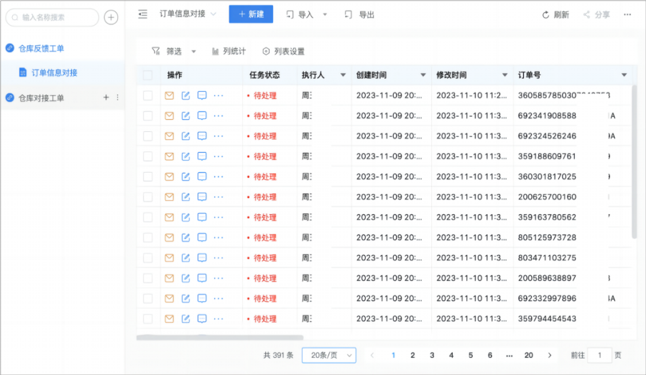Jump ahead with the pagination ellipsis

509,355
